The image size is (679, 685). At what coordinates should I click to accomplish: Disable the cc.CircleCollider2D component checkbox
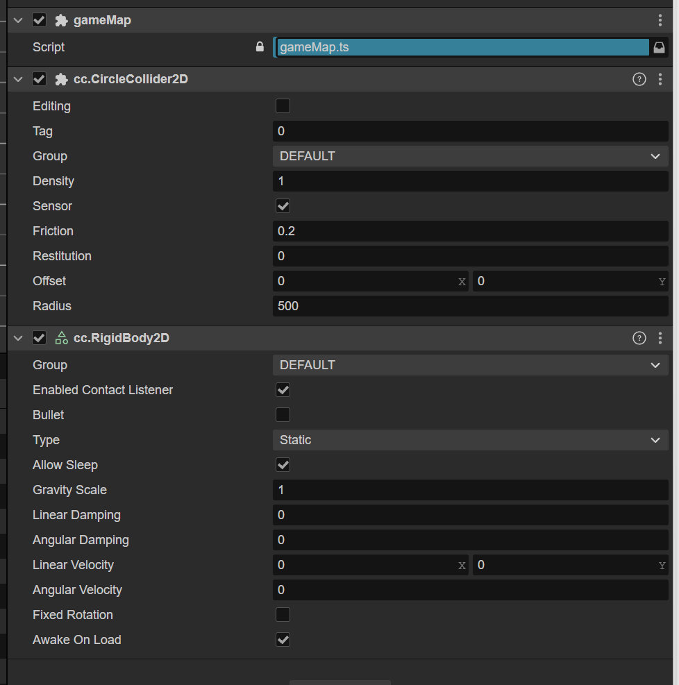40,79
